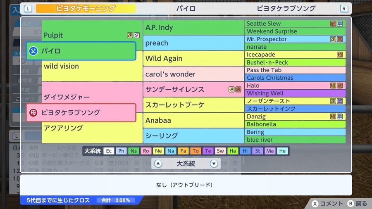
Task: Click the red 母 dam icon beside ピヨタケラブソング
Action: 33,113
